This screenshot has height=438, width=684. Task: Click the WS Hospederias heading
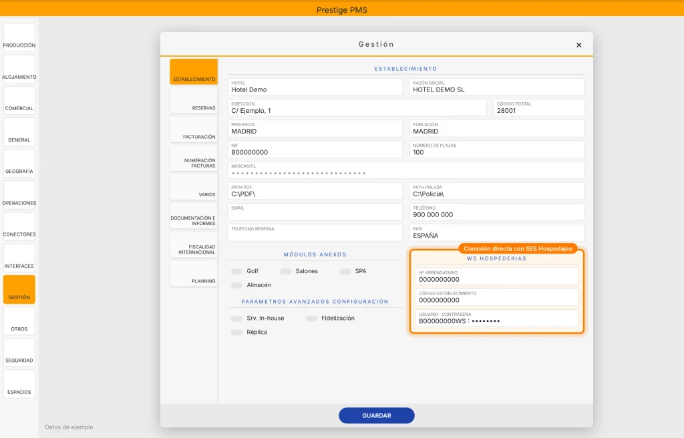496,258
